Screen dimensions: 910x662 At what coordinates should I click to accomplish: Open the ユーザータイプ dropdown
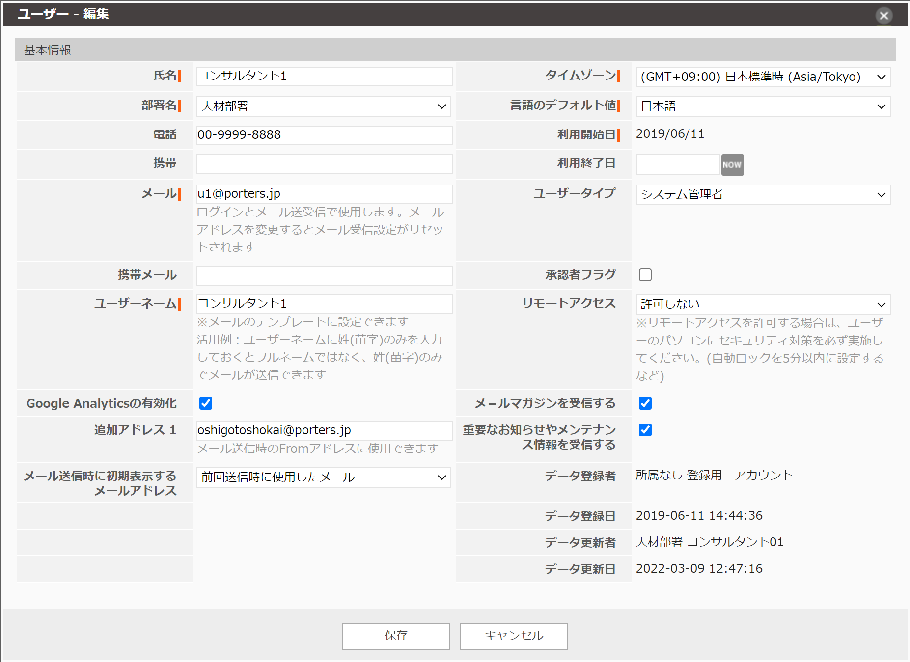click(x=762, y=195)
